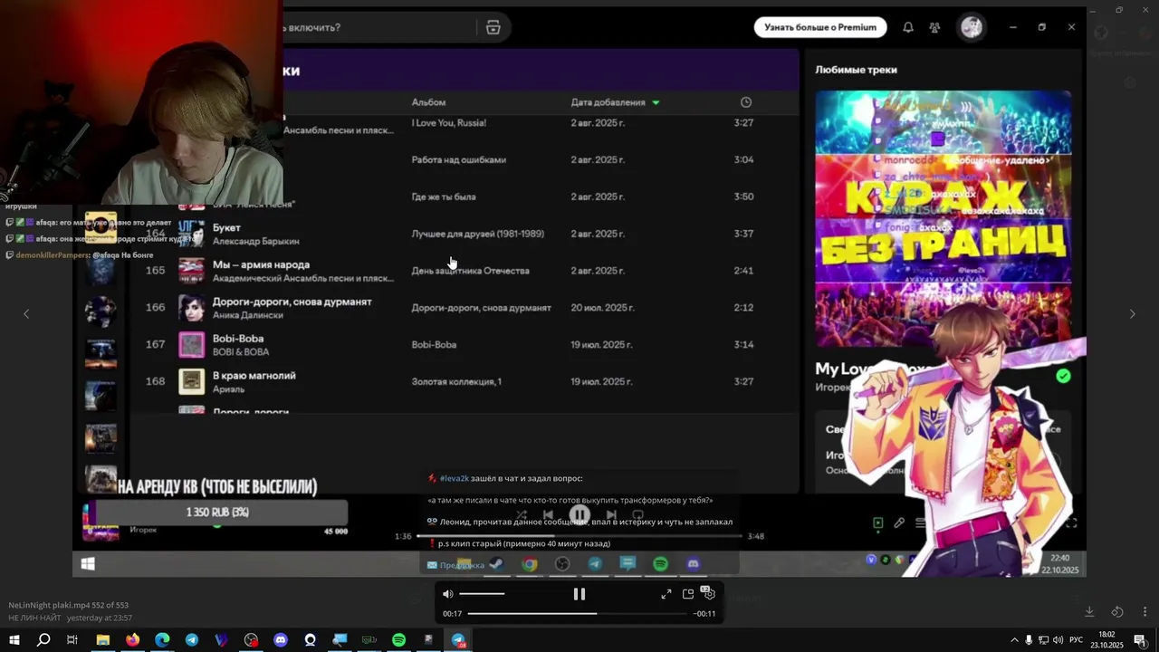1159x652 pixels.
Task: Launch Microsoft Edge from the taskbar
Action: coord(162,639)
